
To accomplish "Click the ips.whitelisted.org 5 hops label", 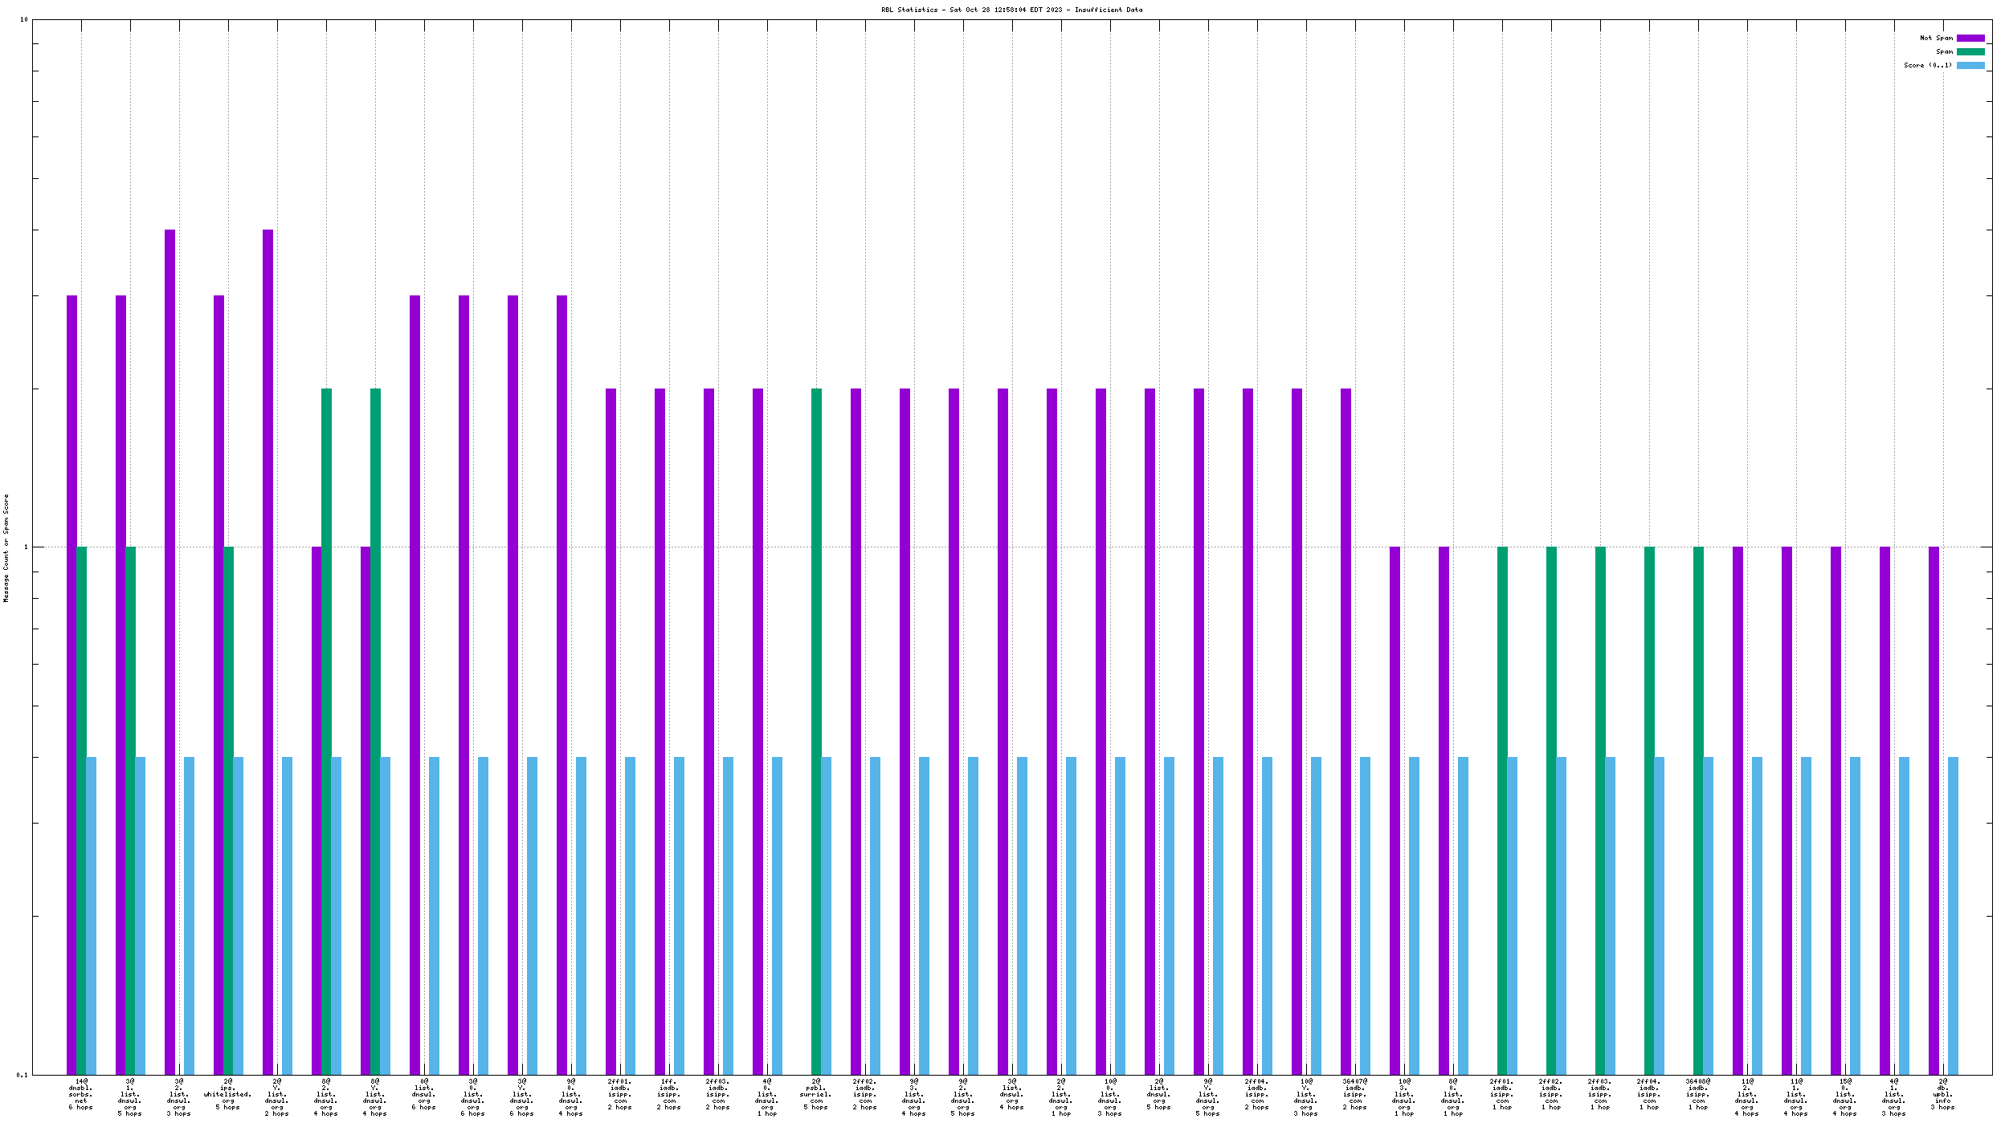I will point(227,1094).
